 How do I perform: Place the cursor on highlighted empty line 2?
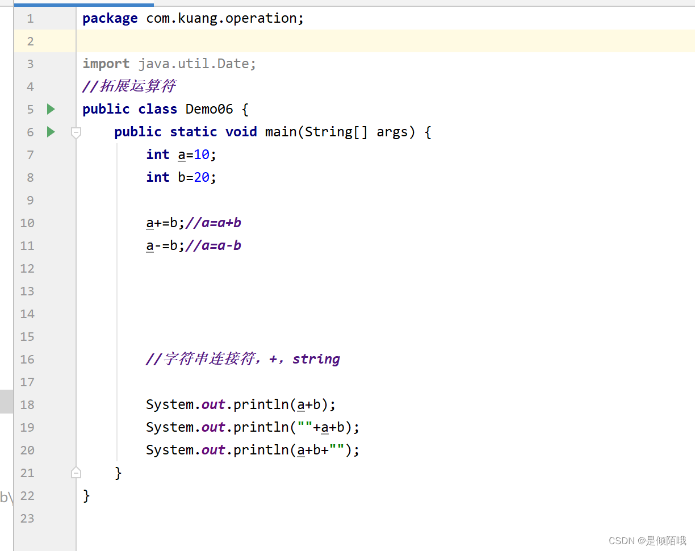tap(385, 41)
